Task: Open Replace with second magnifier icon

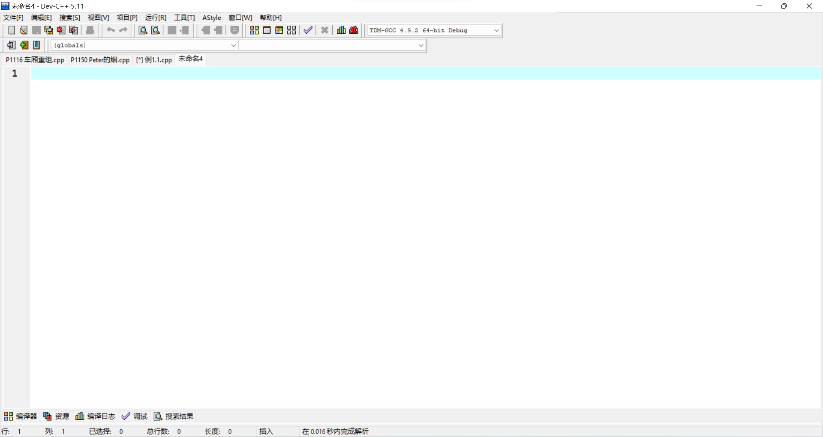Action: (156, 30)
